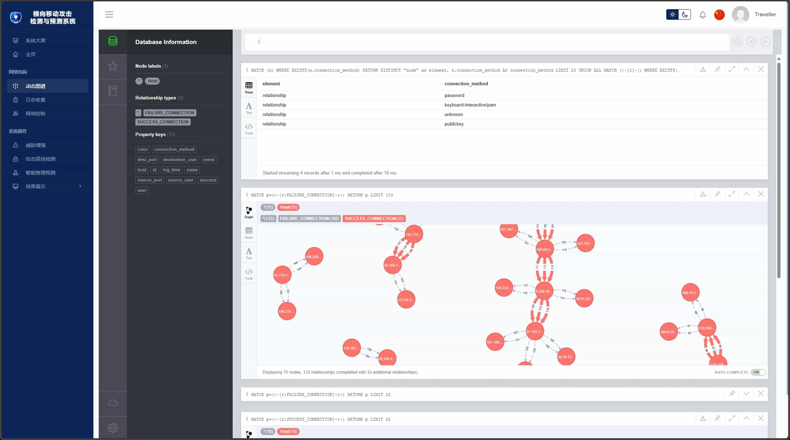
Task: Collapse the LIMIT 100 graph frame
Action: pyautogui.click(x=746, y=194)
